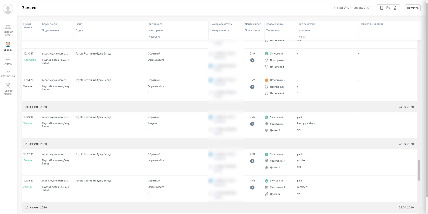Click the vertical scrollbar thumb
Screen dimensions: 428x214
tap(419, 170)
